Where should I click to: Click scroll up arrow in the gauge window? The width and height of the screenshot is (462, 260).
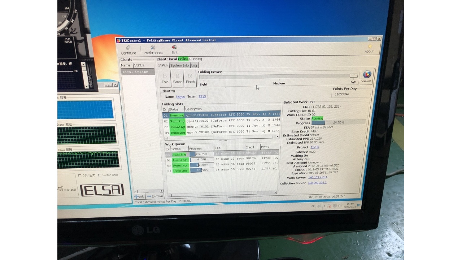(x=83, y=64)
